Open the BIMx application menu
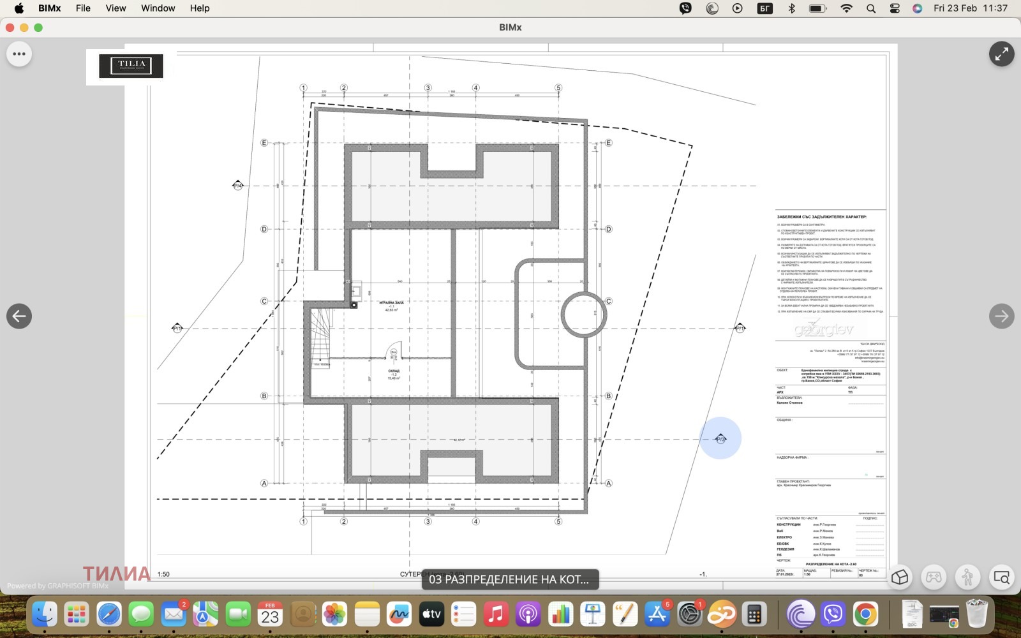Image resolution: width=1021 pixels, height=638 pixels. tap(49, 8)
